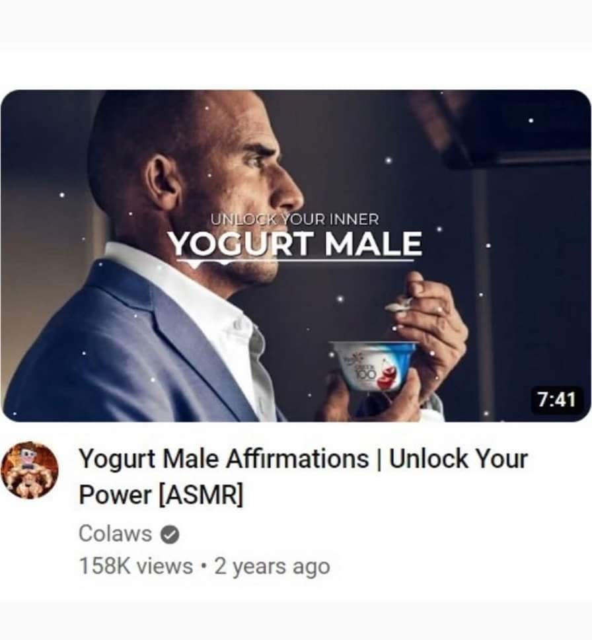
Task: Click the '158K views' text
Action: (x=135, y=566)
